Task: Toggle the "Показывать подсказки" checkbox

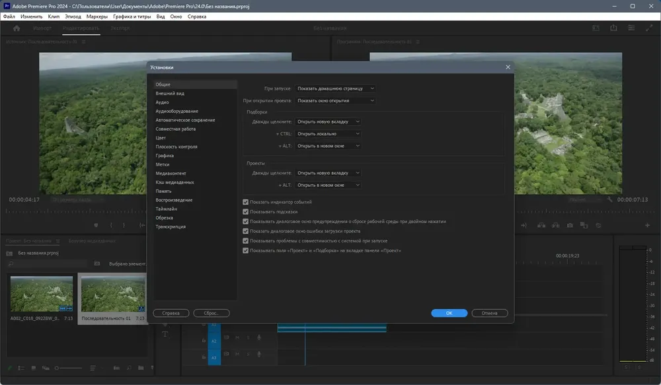Action: [246, 212]
